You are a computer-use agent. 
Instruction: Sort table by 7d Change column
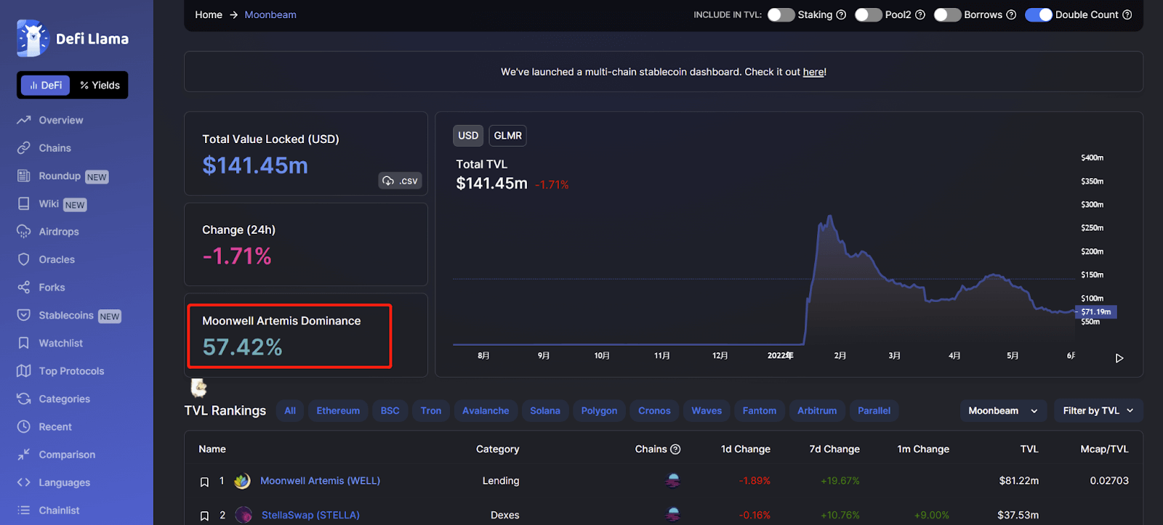(834, 449)
